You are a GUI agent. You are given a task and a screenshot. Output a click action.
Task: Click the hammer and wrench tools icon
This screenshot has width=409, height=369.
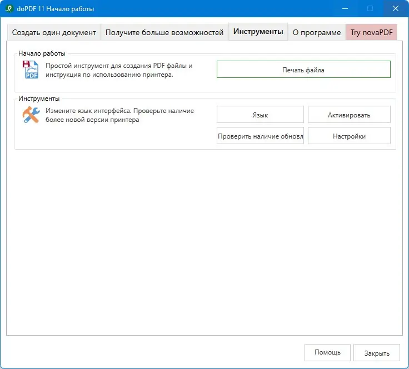pyautogui.click(x=31, y=115)
